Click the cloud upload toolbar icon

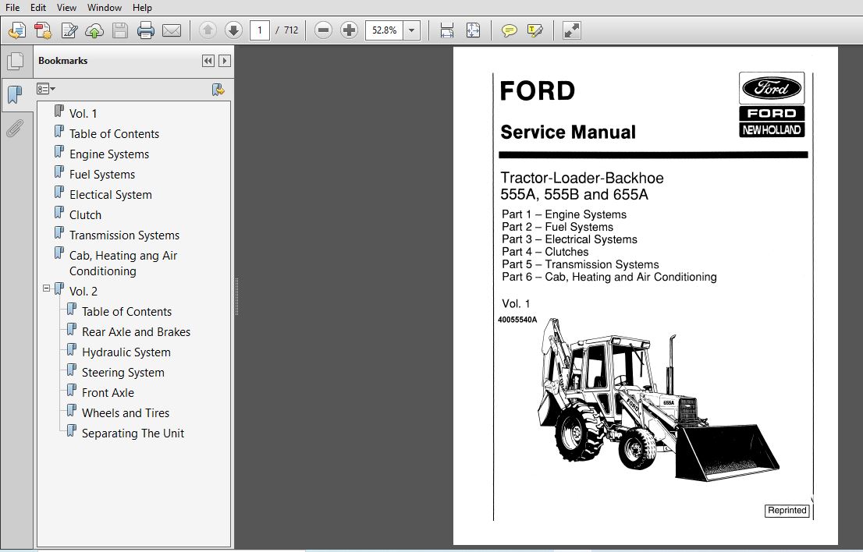(94, 30)
